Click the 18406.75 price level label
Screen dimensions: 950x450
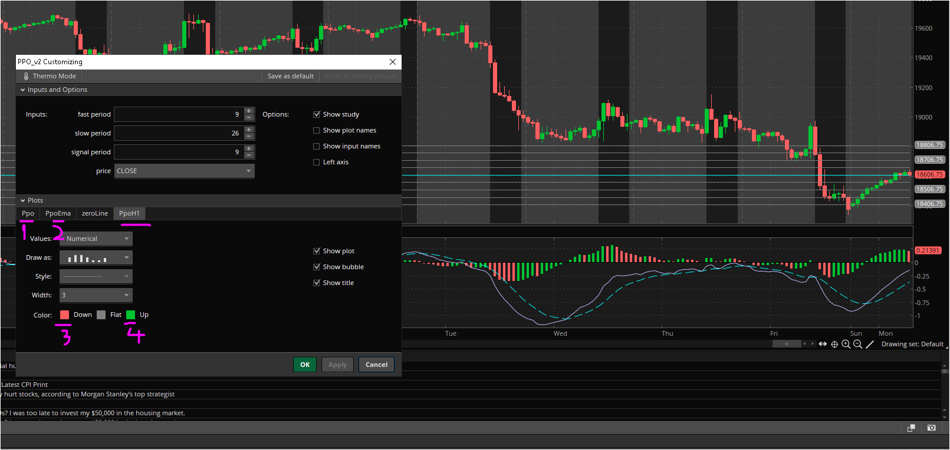click(x=929, y=204)
